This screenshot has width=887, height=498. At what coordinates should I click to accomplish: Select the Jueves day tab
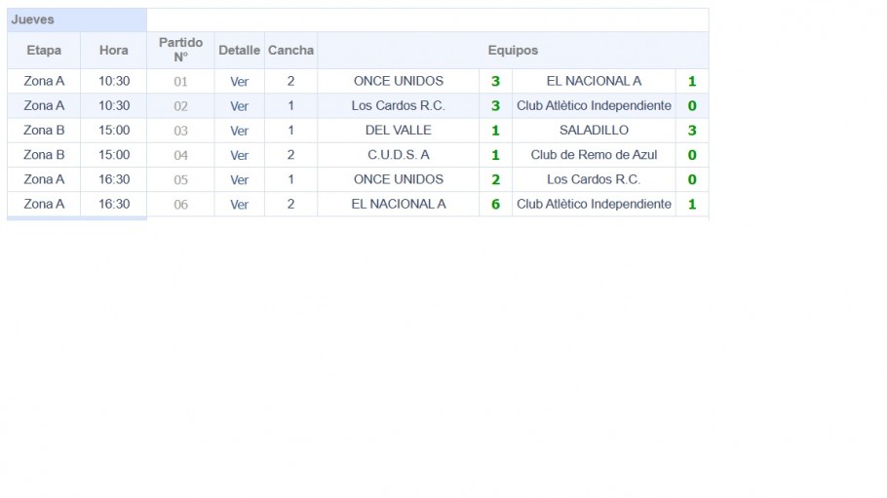coord(77,19)
